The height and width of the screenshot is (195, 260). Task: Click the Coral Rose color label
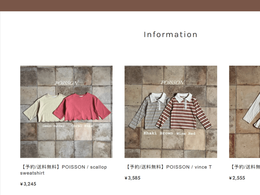[82, 126]
